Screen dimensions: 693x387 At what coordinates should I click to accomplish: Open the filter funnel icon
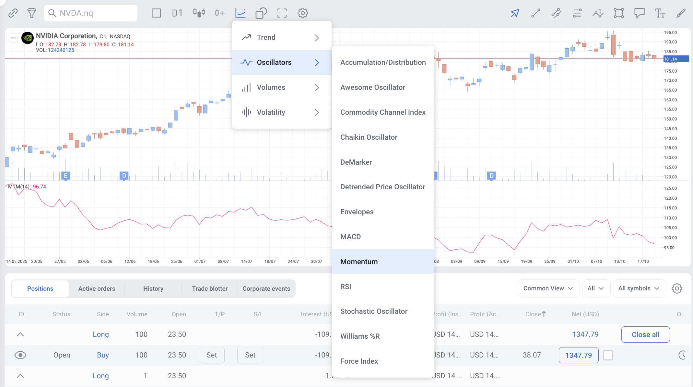(x=32, y=13)
